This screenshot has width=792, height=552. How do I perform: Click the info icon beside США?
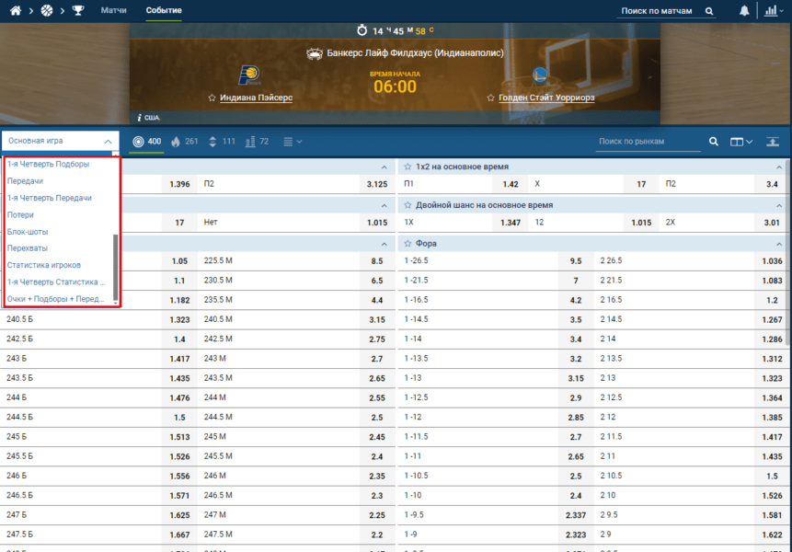click(138, 118)
